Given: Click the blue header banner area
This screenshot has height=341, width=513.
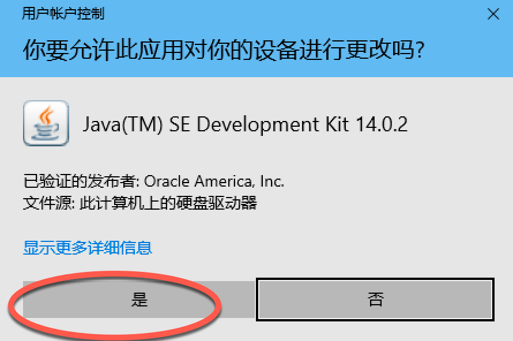Looking at the screenshot, I should click(x=256, y=39).
